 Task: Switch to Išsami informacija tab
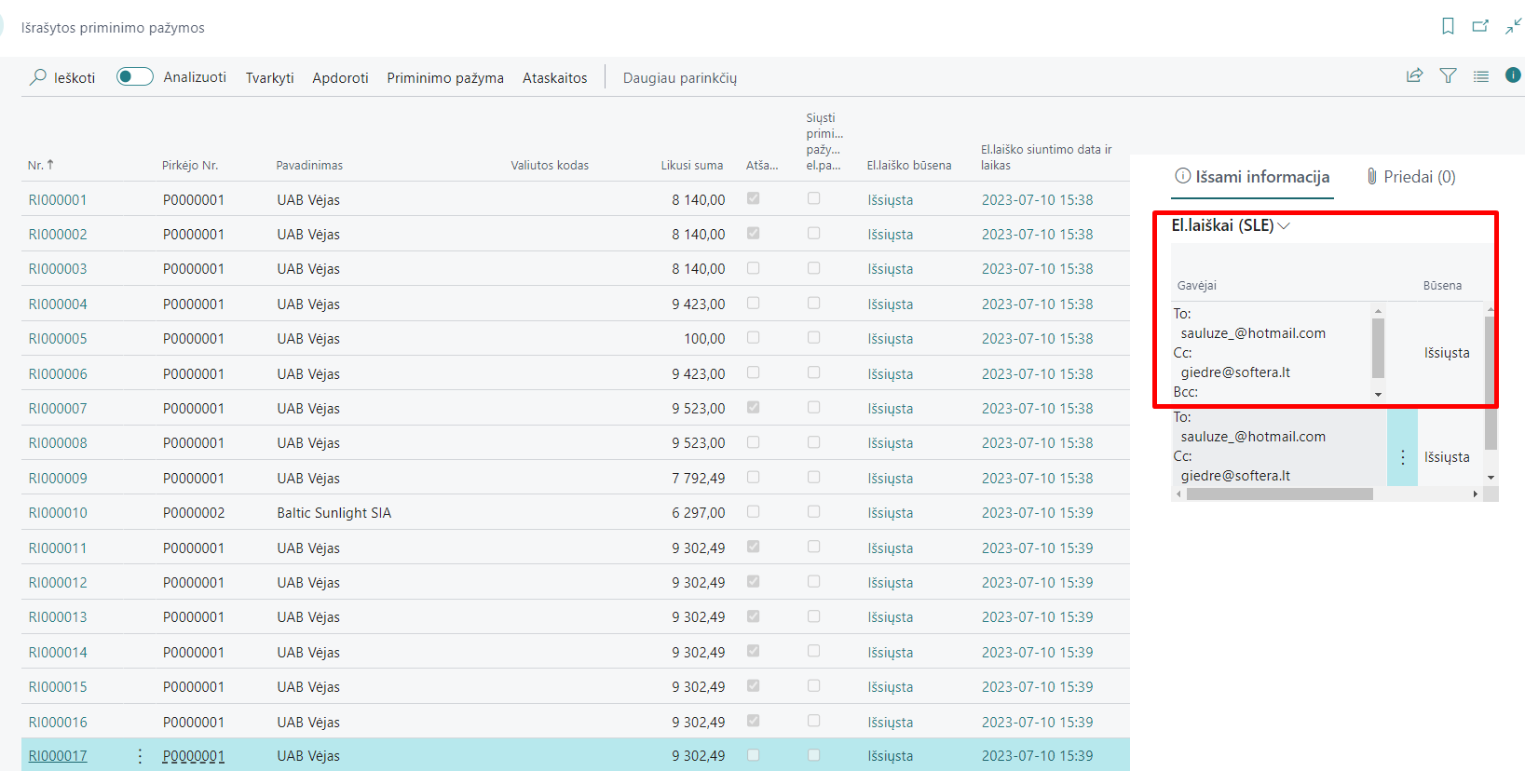tap(1252, 176)
